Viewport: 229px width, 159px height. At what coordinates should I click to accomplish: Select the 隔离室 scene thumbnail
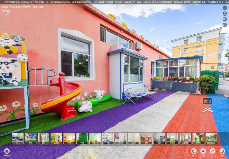(198, 138)
